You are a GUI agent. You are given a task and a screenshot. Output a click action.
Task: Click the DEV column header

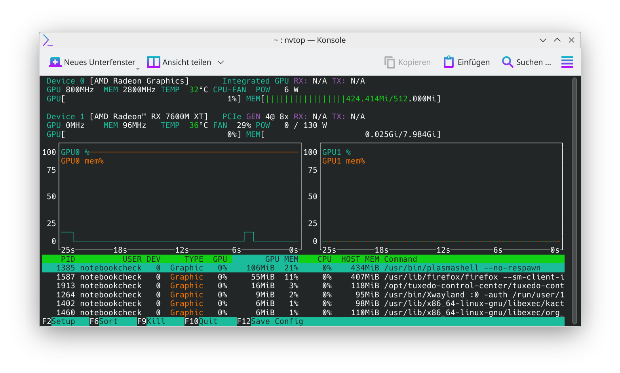point(154,259)
